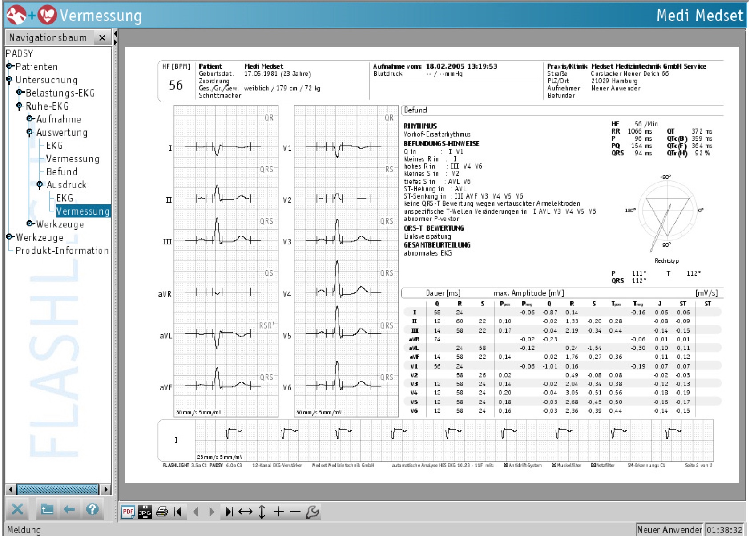This screenshot has width=750, height=536.
Task: Expand the Belastungs-EKG node
Action: [20, 93]
